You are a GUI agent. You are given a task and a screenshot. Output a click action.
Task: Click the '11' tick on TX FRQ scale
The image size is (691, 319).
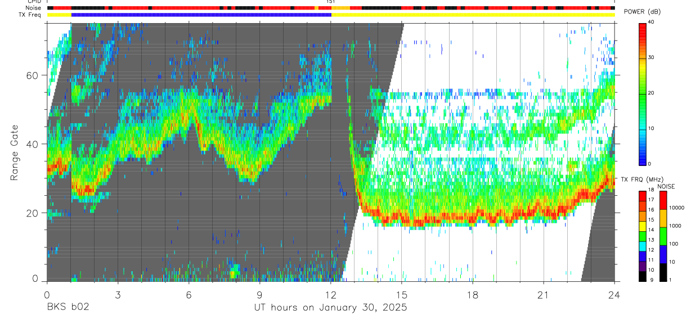pyautogui.click(x=651, y=260)
